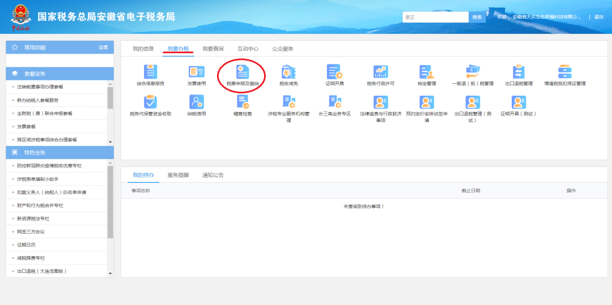Viewport: 612px width, 305px height.
Task: Open 证明开具 icon
Action: [x=334, y=72]
